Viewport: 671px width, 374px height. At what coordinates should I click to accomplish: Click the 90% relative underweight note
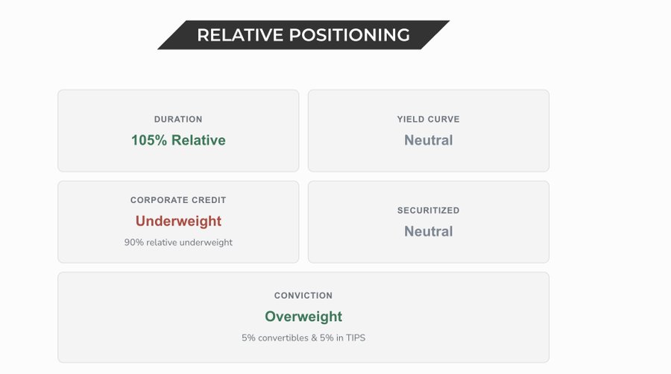[x=178, y=243]
